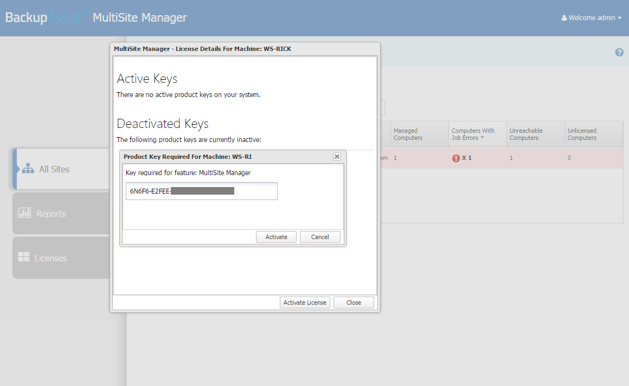This screenshot has height=386, width=629.
Task: Click the Activate button
Action: pos(277,237)
